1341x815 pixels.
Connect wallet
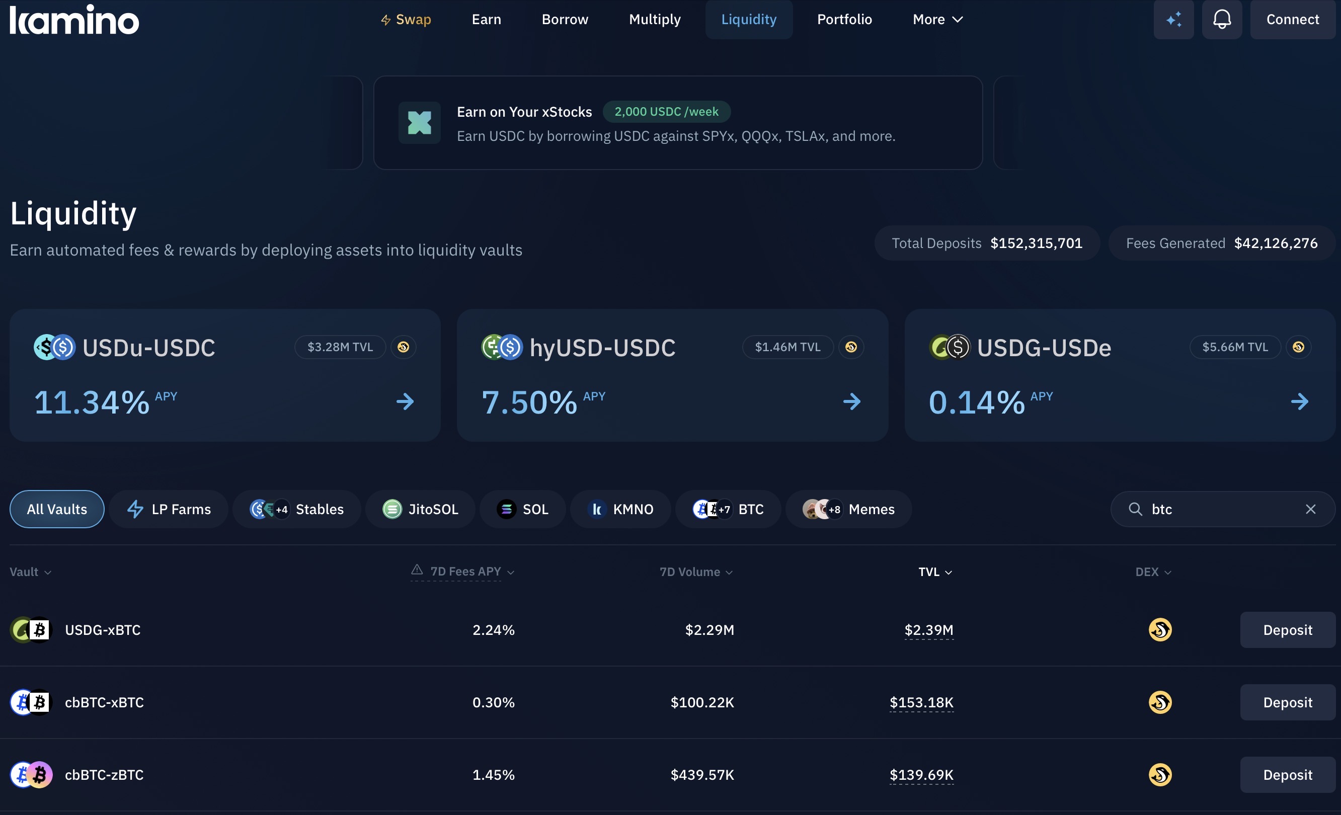(1293, 20)
